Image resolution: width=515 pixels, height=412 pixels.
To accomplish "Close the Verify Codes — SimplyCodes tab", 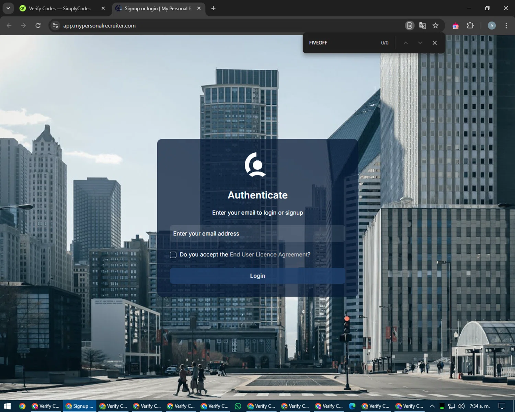I will pyautogui.click(x=103, y=8).
